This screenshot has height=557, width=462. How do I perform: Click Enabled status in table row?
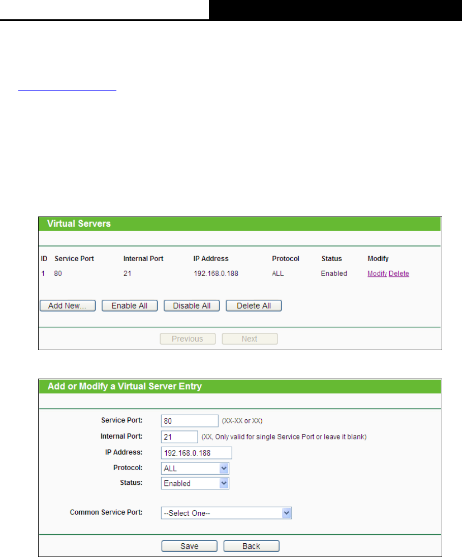click(x=334, y=273)
